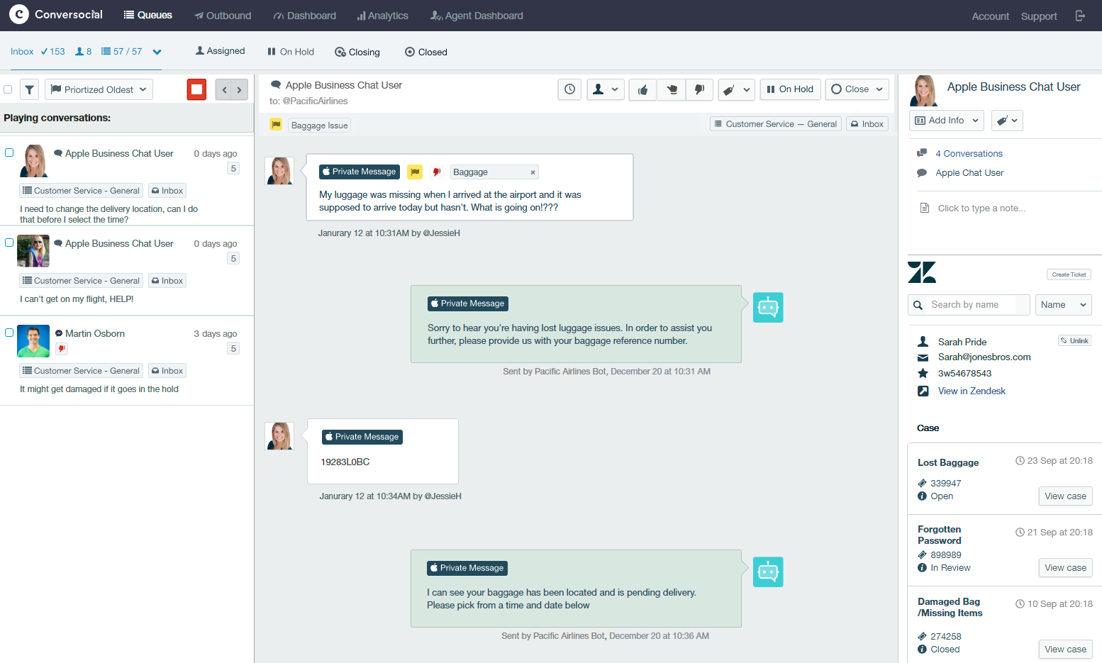The width and height of the screenshot is (1102, 663).
Task: Go to next conversation arrow
Action: [240, 89]
